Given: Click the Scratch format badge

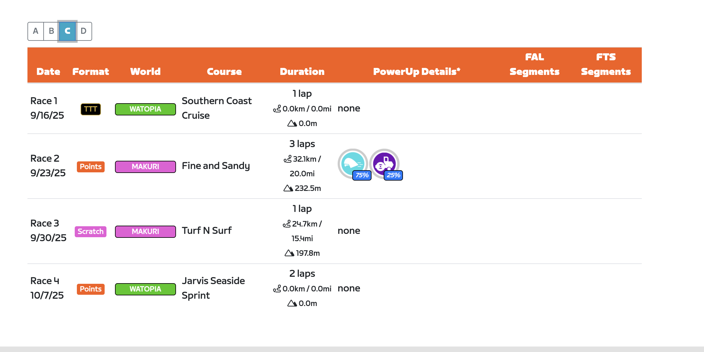Looking at the screenshot, I should click(x=91, y=231).
